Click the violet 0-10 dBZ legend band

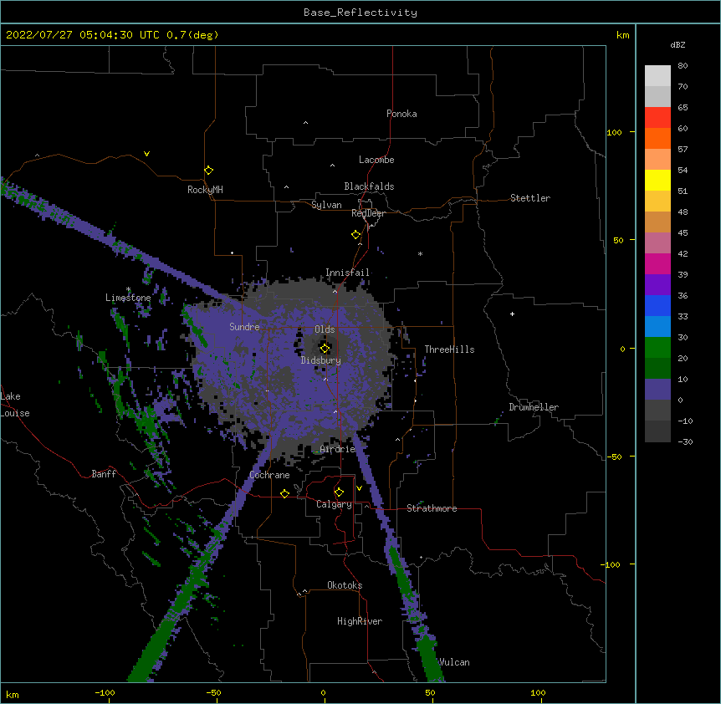(657, 390)
